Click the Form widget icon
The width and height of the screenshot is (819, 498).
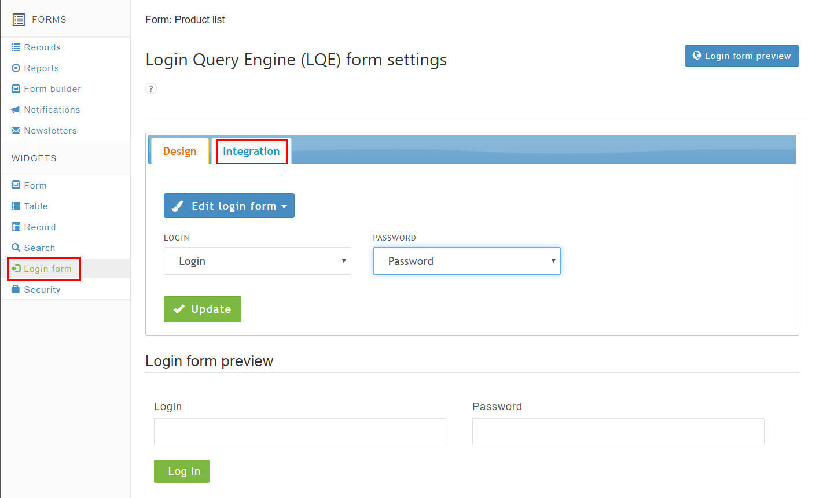click(16, 186)
